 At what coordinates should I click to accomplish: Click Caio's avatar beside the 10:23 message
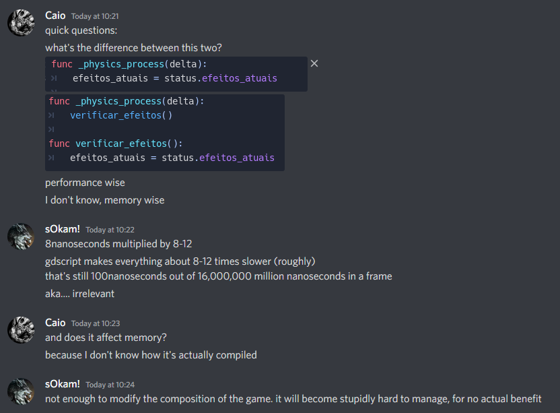21,330
